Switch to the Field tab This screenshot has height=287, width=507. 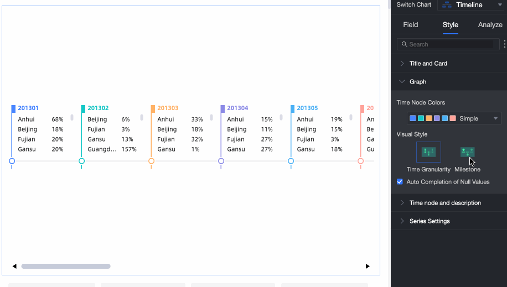coord(410,25)
